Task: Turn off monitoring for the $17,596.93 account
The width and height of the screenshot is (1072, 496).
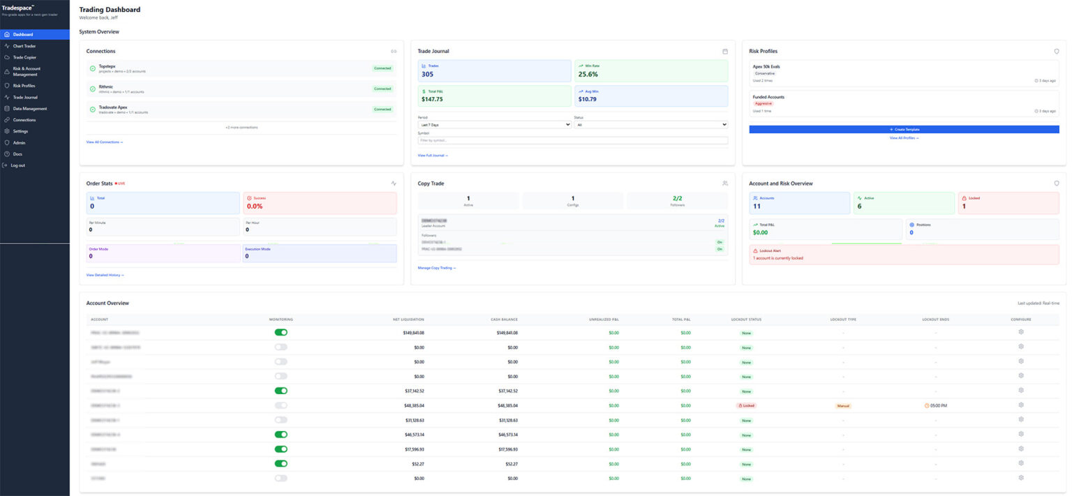Action: click(281, 449)
